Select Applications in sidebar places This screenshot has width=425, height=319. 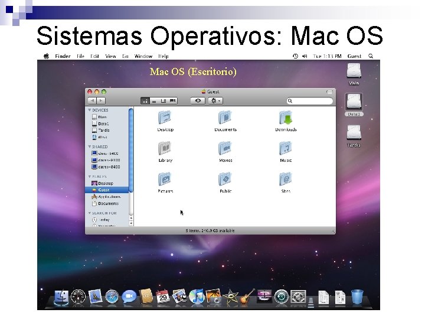(x=106, y=197)
